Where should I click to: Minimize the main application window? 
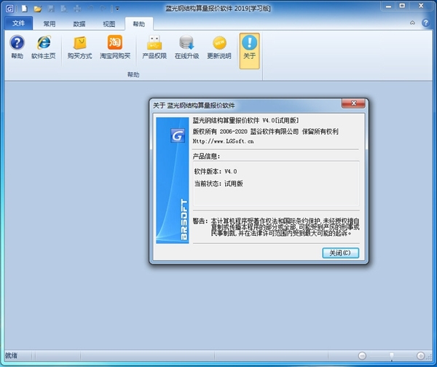point(388,6)
